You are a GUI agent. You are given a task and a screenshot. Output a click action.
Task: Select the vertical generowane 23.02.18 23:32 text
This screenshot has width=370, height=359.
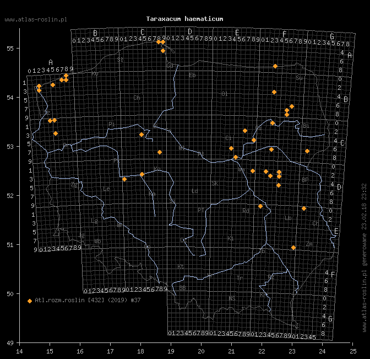pyautogui.click(x=364, y=224)
